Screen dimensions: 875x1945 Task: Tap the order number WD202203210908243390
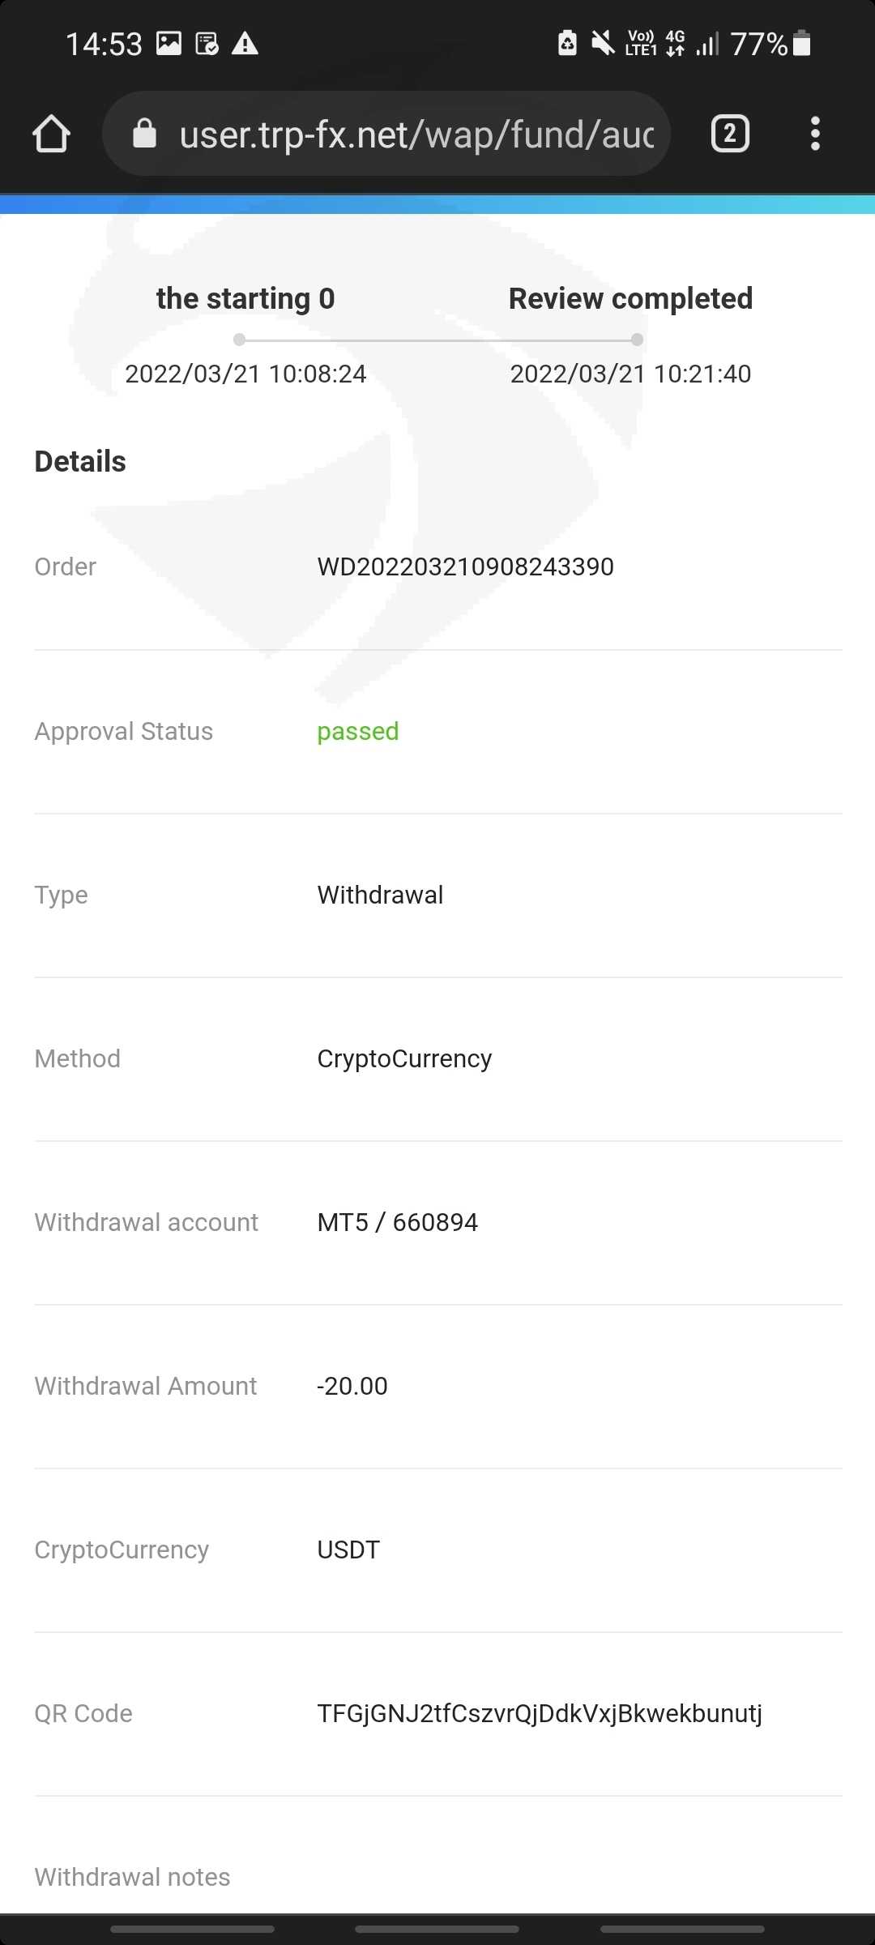pyautogui.click(x=465, y=566)
